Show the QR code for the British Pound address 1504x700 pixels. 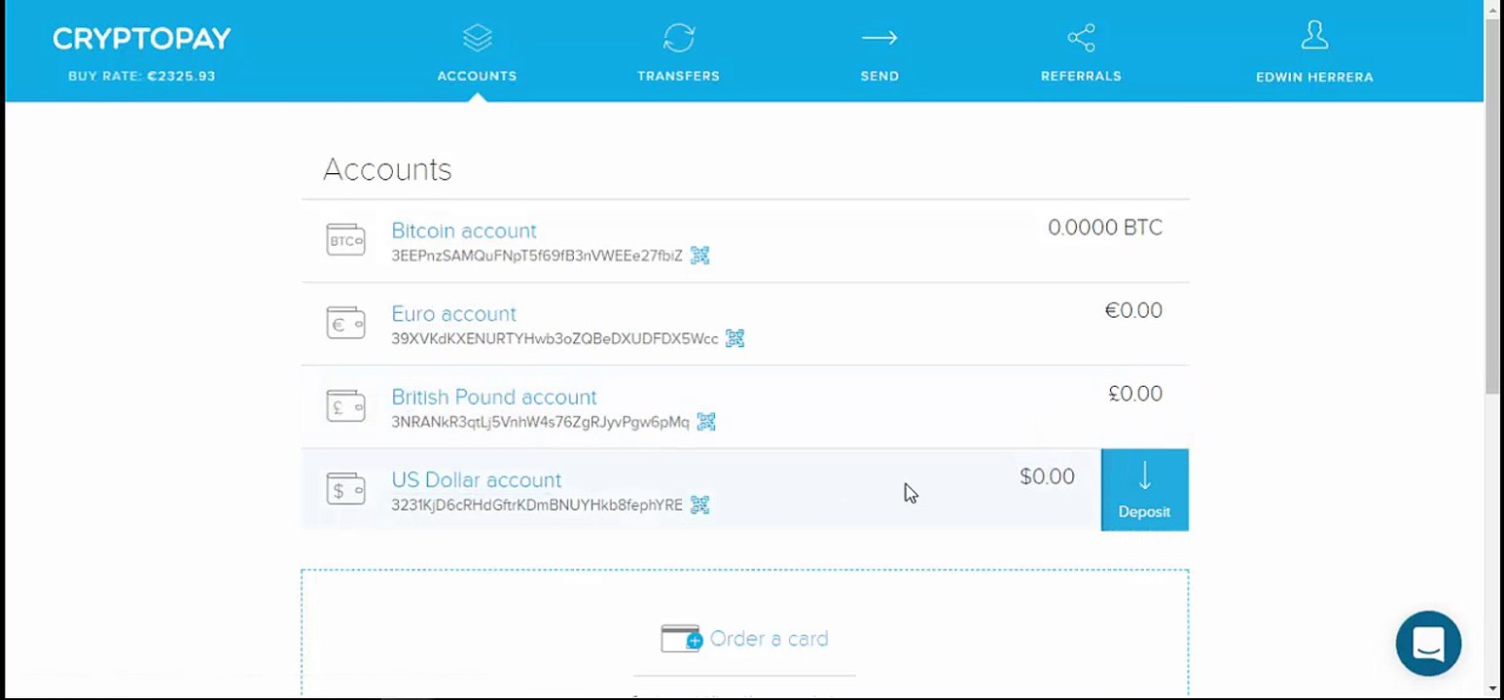[706, 422]
